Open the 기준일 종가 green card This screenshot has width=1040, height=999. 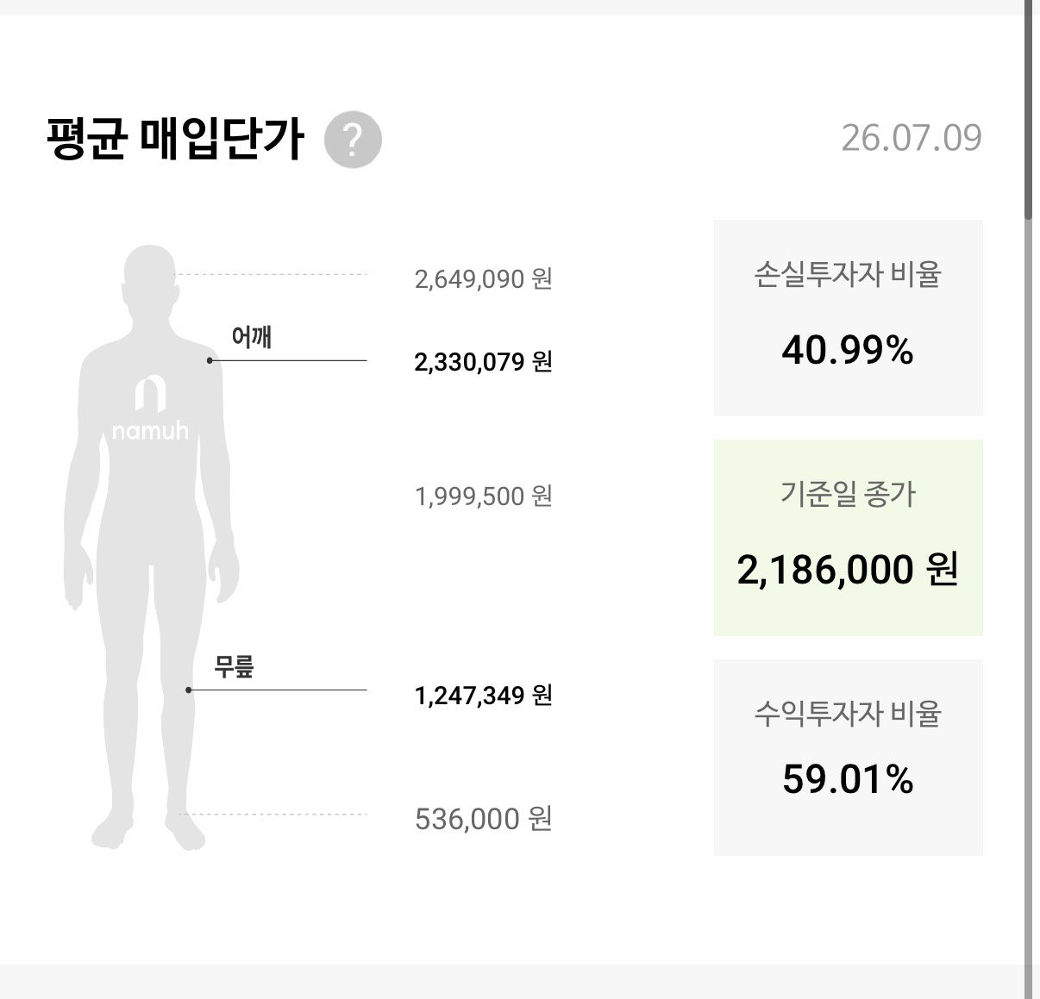tap(849, 538)
